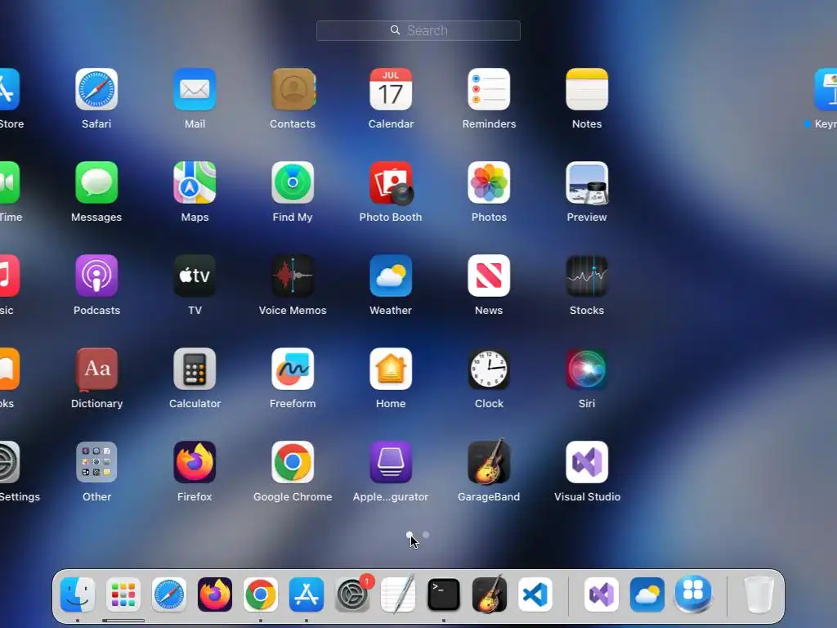Viewport: 837px width, 628px height.
Task: Open the Trash in the Dock
Action: (759, 594)
